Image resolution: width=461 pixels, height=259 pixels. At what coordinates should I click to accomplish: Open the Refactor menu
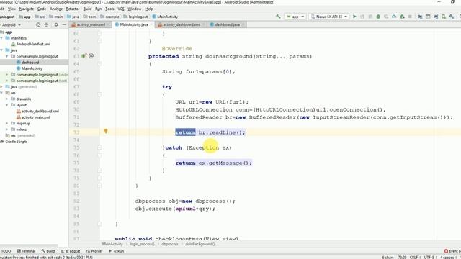click(73, 9)
